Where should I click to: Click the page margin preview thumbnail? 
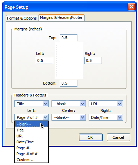point(69,60)
